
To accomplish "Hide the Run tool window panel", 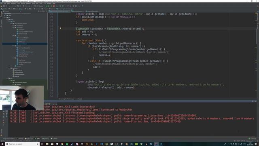I will [255, 101].
